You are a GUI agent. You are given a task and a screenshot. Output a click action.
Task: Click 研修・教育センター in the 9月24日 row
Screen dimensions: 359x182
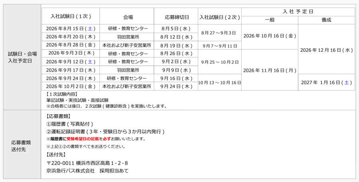tap(126, 78)
